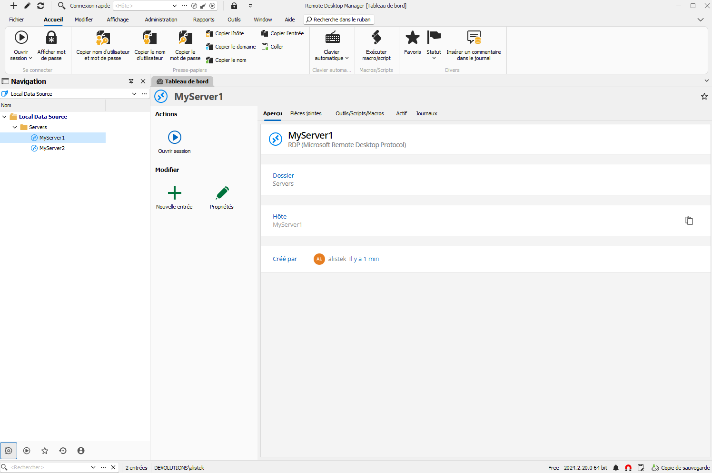Click Nouvelle entrée plus button
Image resolution: width=712 pixels, height=473 pixels.
click(x=174, y=198)
